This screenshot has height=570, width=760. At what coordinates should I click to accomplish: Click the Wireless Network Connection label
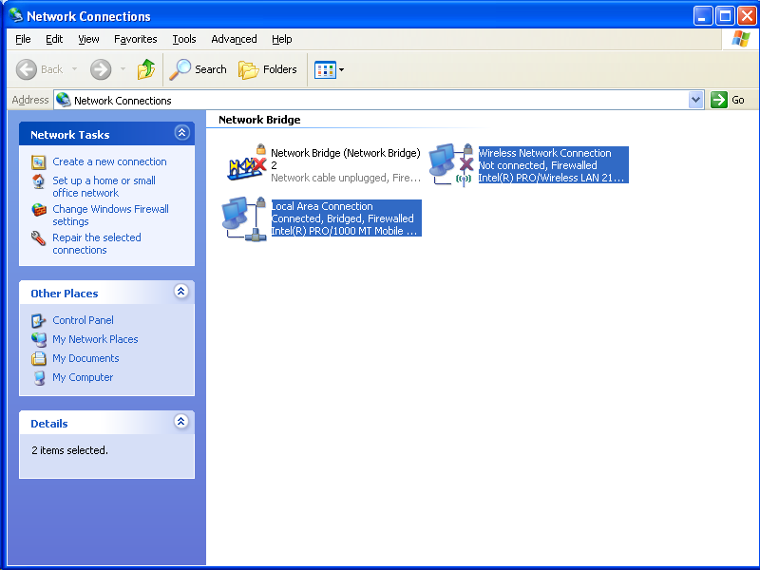click(x=544, y=153)
